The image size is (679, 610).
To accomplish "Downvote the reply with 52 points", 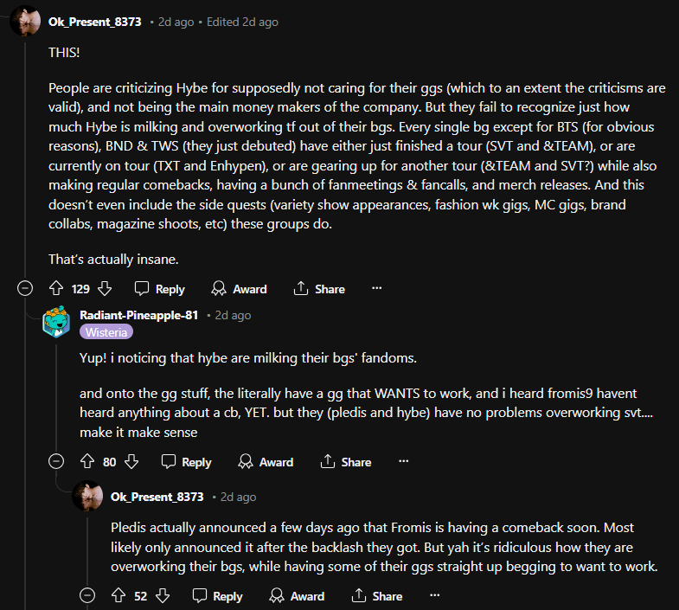I will coord(162,596).
